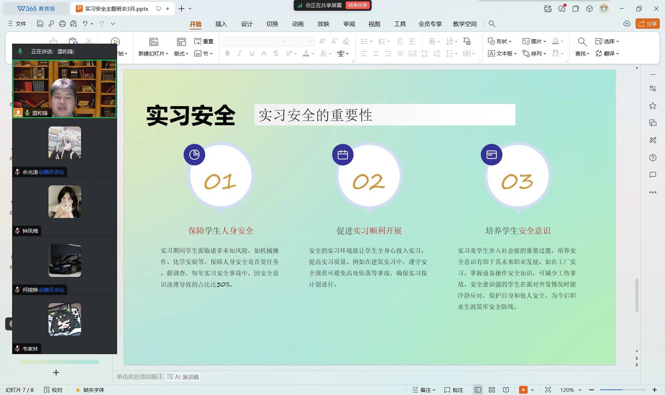665x395 pixels.
Task: Click the Find magnifier icon in ribbon
Action: [x=582, y=42]
